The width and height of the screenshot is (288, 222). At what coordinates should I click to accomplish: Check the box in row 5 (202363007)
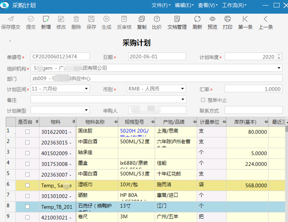(x=27, y=174)
